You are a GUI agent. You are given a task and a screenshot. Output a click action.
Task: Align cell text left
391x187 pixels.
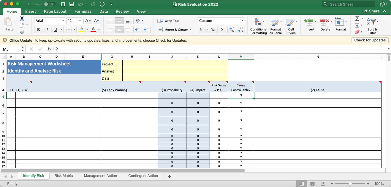click(110, 30)
